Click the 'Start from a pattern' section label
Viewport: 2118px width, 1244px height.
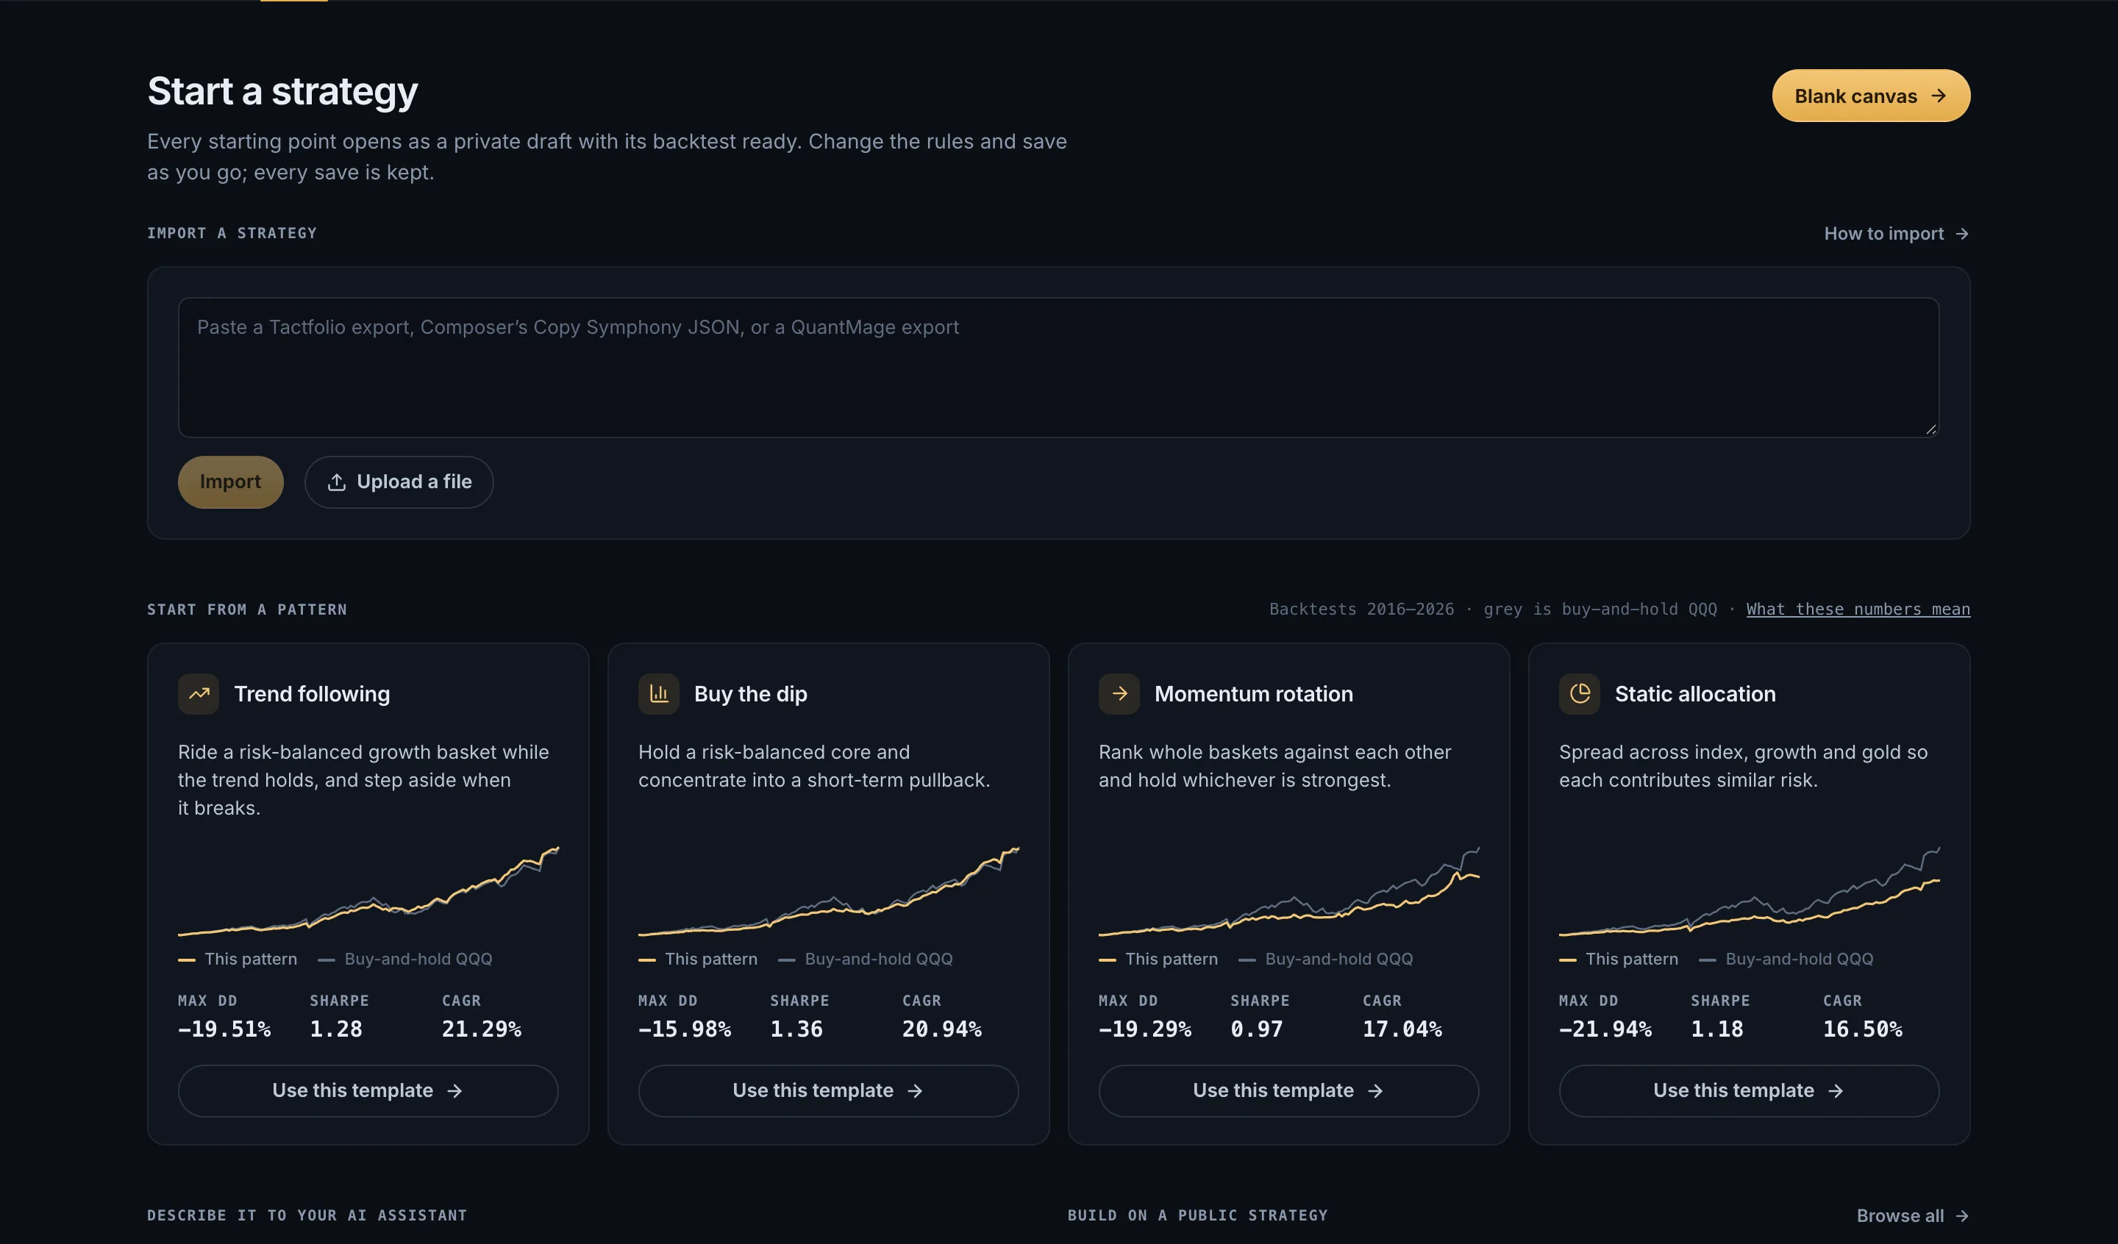(247, 610)
